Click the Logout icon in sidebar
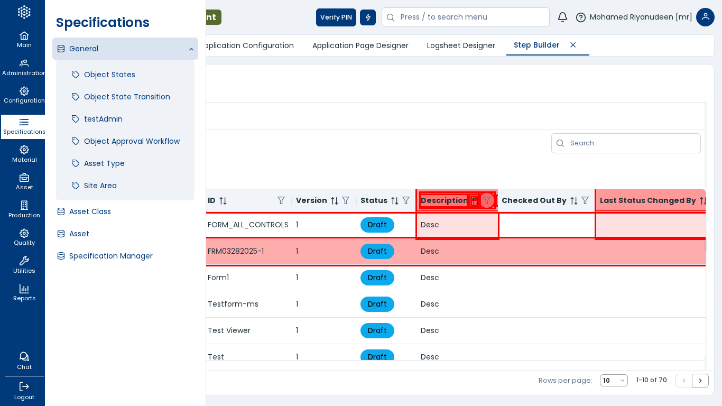Screen dimensions: 722x406 coord(24,391)
